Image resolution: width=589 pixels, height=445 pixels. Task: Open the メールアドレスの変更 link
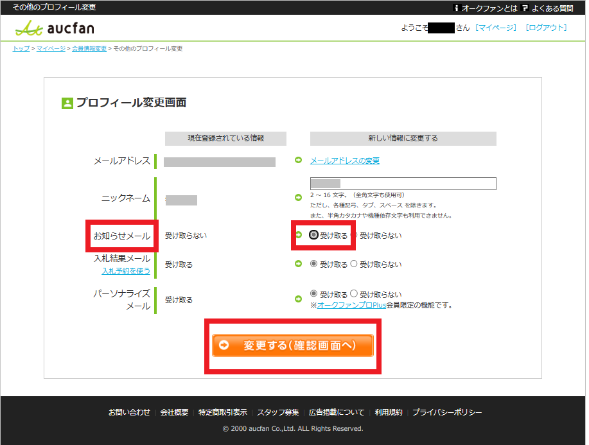(344, 161)
